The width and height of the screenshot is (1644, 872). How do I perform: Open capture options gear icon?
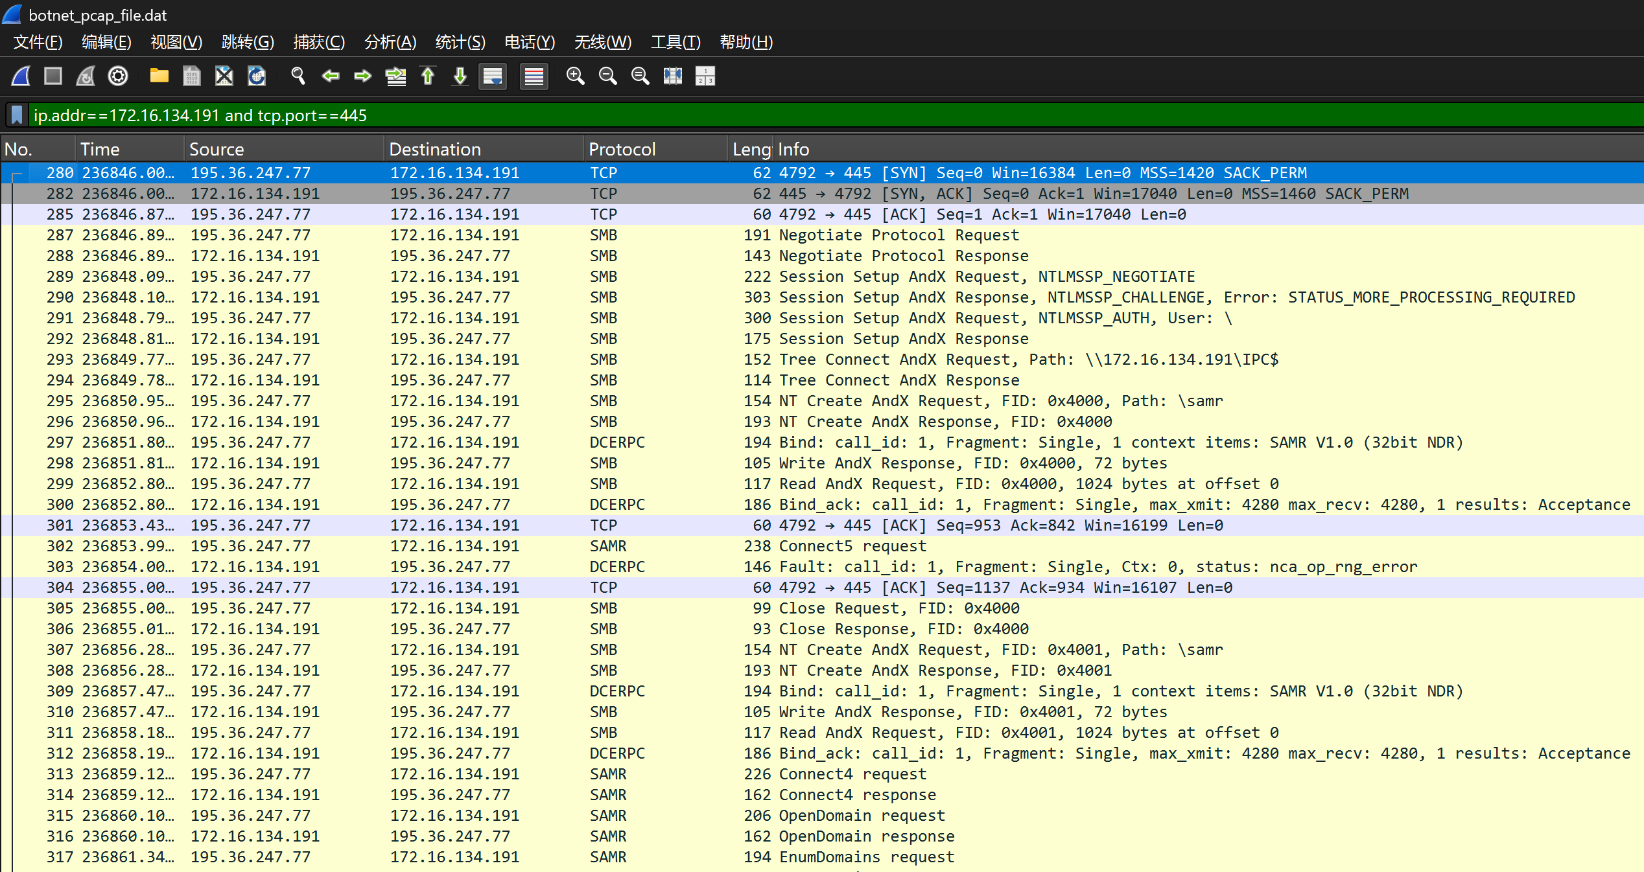pyautogui.click(x=118, y=76)
